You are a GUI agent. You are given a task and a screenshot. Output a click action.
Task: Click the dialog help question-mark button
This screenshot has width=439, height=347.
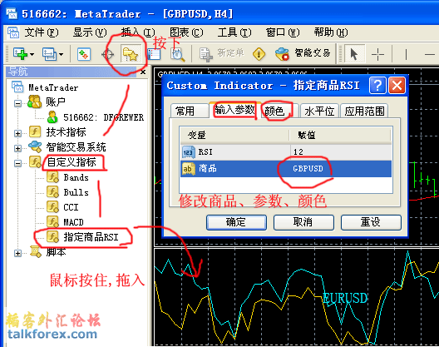377,85
